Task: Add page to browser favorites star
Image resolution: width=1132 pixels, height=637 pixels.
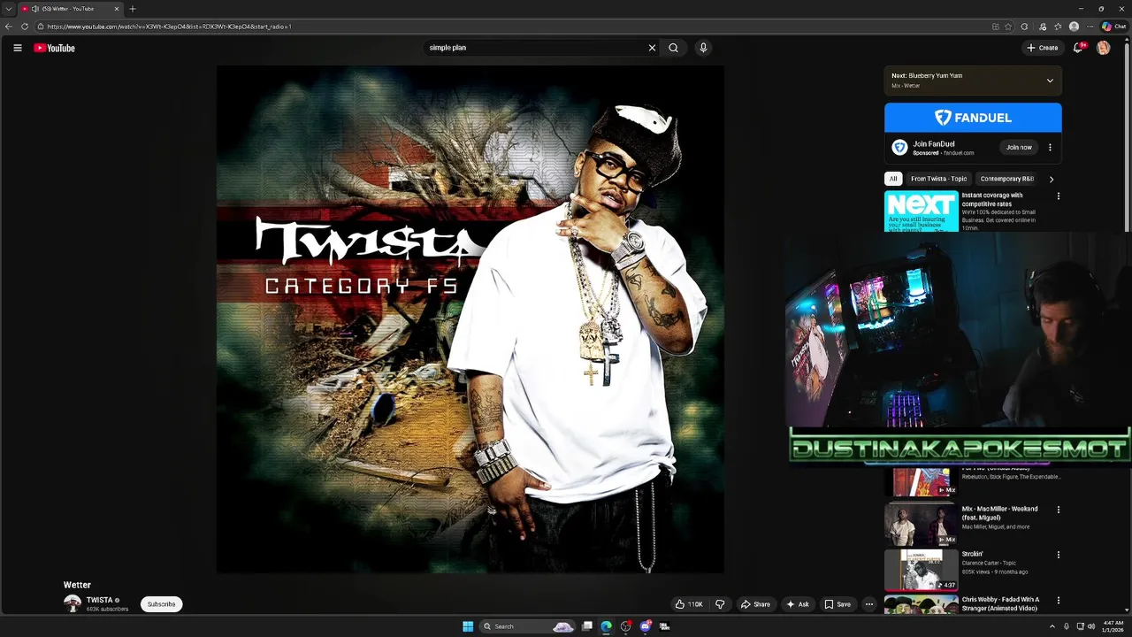Action: pyautogui.click(x=1008, y=27)
